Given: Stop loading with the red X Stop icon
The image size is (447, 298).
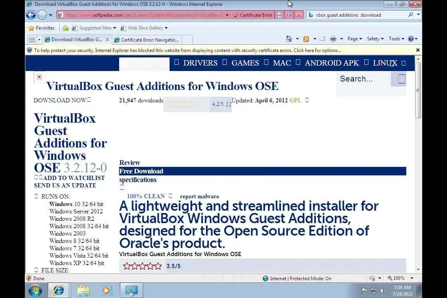Looking at the screenshot, I should 298,15.
